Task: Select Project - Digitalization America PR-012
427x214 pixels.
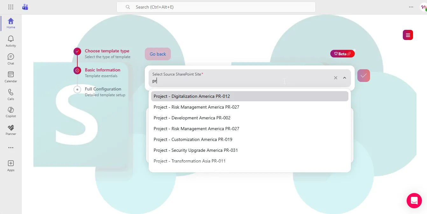Action: point(250,96)
